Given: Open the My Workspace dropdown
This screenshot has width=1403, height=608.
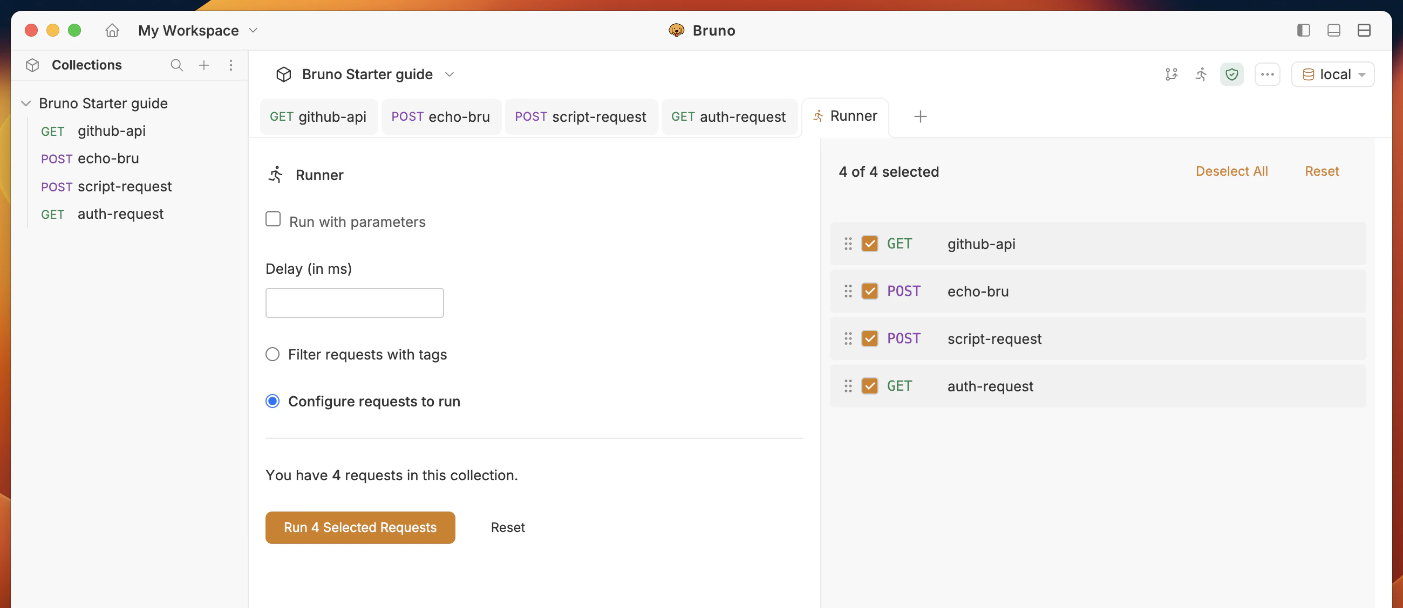Looking at the screenshot, I should 197,31.
